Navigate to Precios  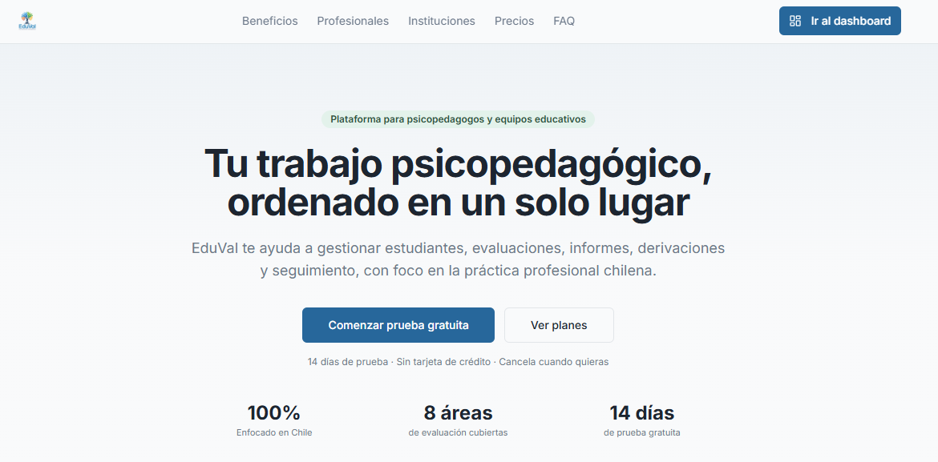[515, 21]
